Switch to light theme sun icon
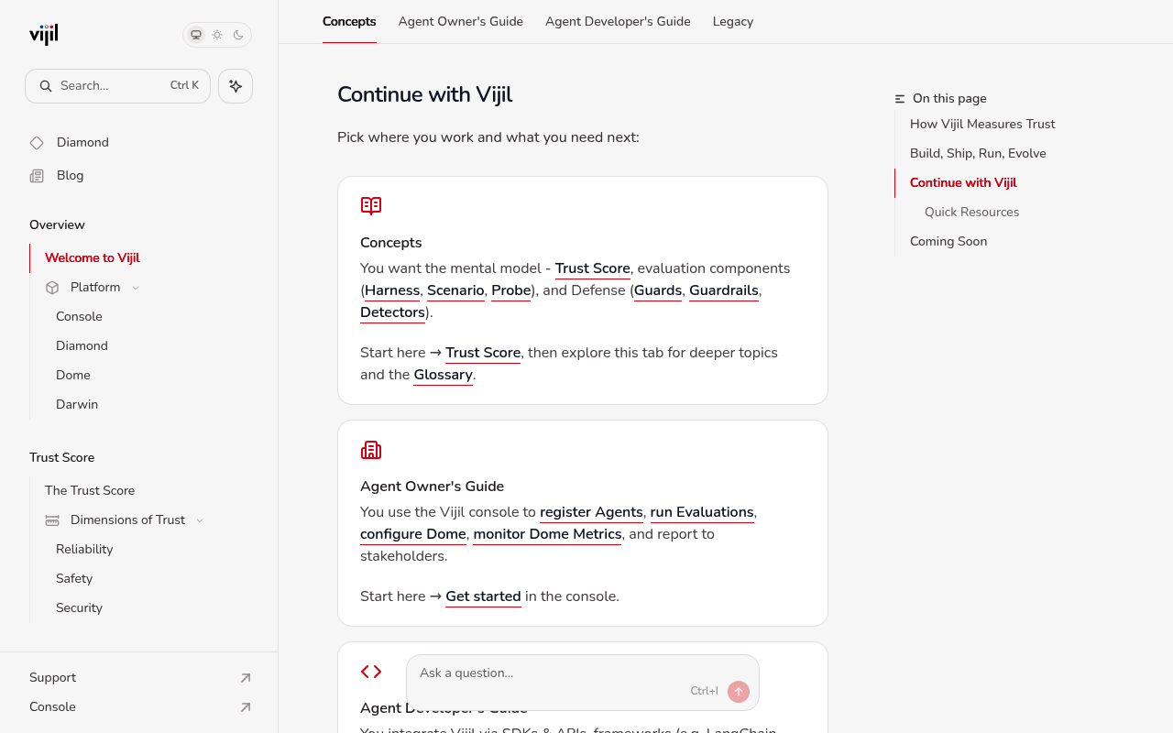Image resolution: width=1173 pixels, height=733 pixels. (x=217, y=35)
